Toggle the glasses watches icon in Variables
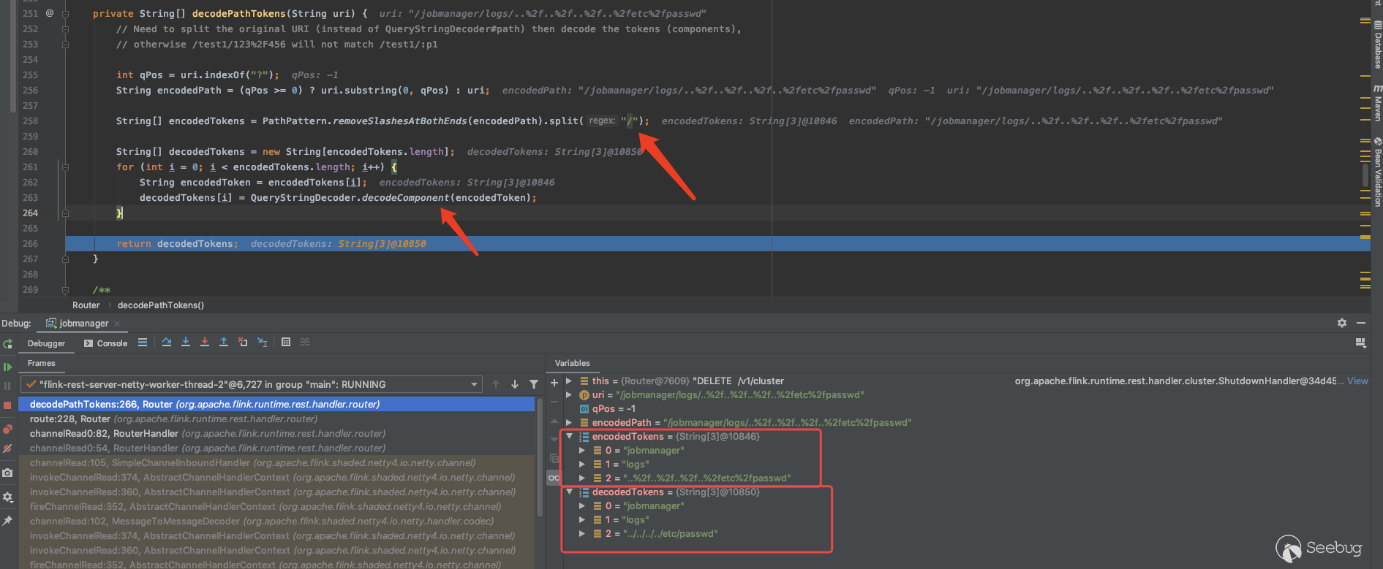Screen dimensions: 1383x569 [554, 478]
